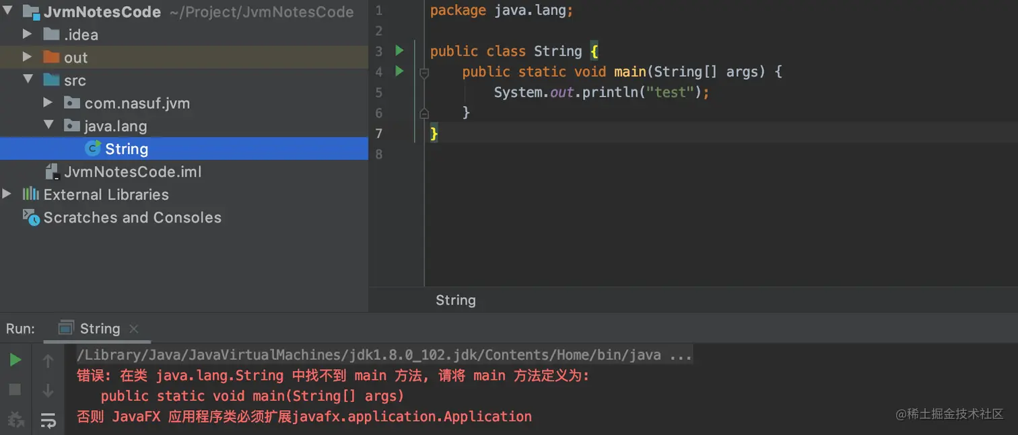Click the red console line "public static void main(String[] args)"
Viewport: 1018px width, 435px height.
coord(252,396)
